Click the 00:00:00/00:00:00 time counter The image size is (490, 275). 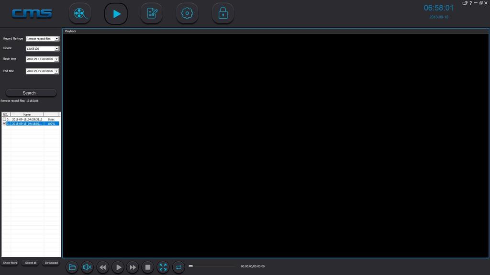253,266
